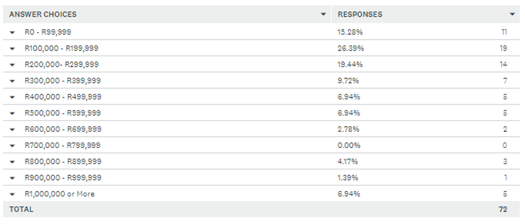Expand the R900,000 - R999,999 row arrow
The height and width of the screenshot is (224, 525).
pos(12,178)
